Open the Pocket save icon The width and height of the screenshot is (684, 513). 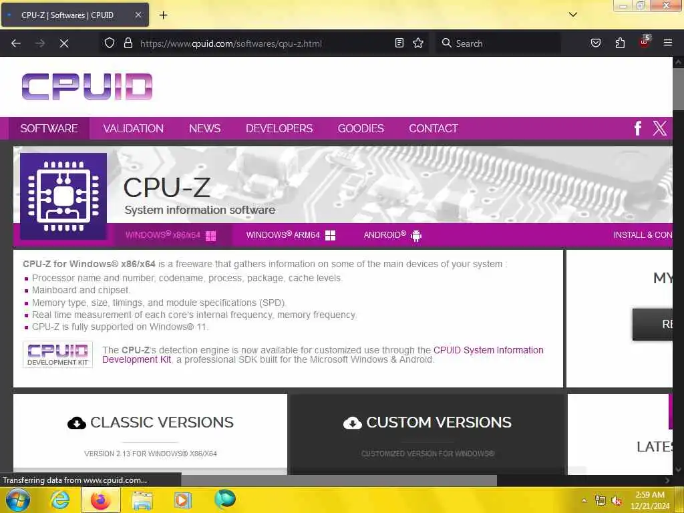(595, 43)
